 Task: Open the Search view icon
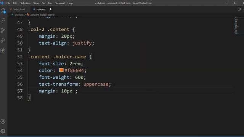tap(3, 20)
